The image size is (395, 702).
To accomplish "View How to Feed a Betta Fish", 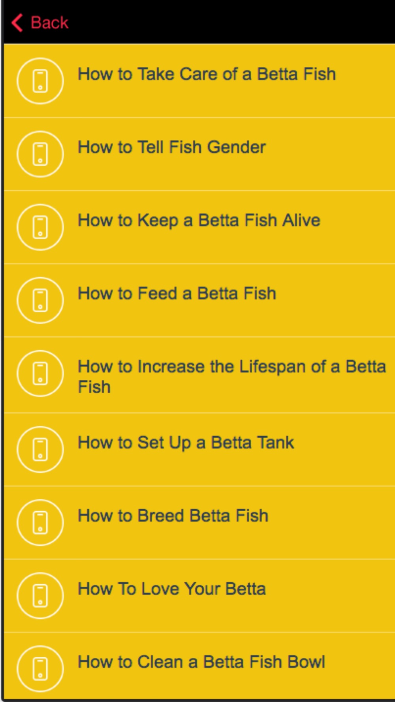I will (x=177, y=294).
